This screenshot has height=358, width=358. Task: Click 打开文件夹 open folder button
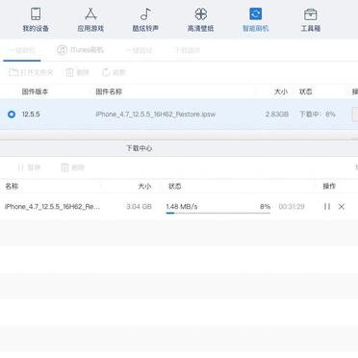coord(31,72)
